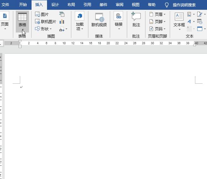Click the 文本 group label
The height and width of the screenshot is (179, 207).
click(190, 36)
